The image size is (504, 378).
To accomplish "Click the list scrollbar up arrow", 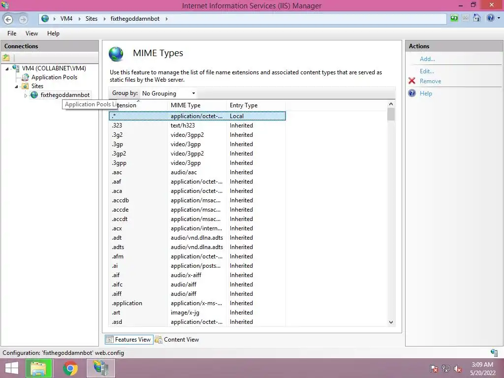I will click(391, 104).
